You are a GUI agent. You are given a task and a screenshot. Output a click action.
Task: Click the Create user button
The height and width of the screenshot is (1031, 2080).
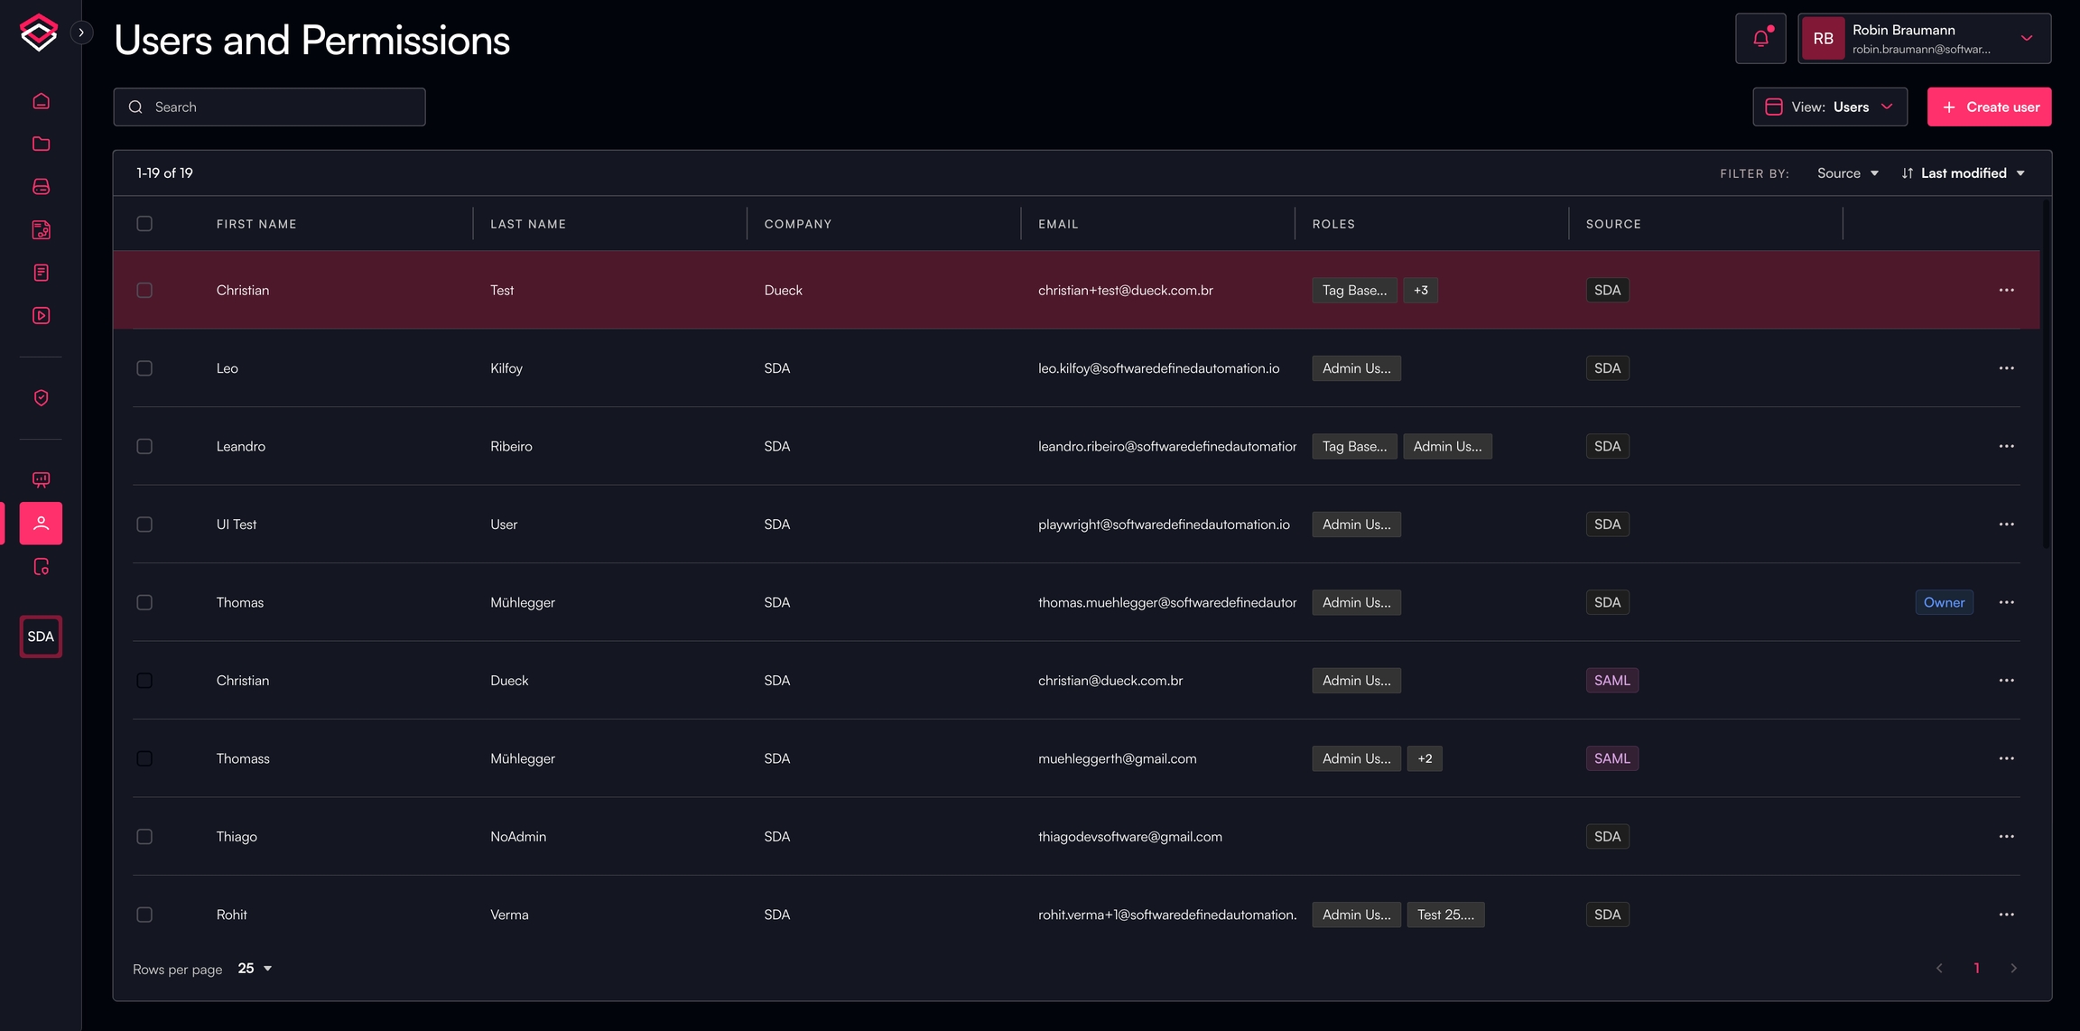point(1989,107)
